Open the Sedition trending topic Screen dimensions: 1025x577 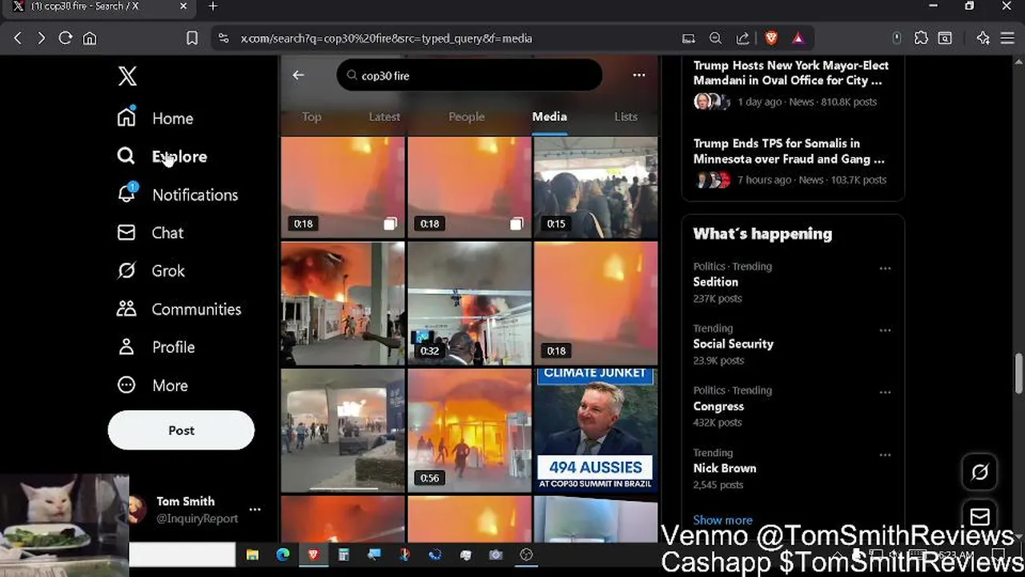click(715, 282)
